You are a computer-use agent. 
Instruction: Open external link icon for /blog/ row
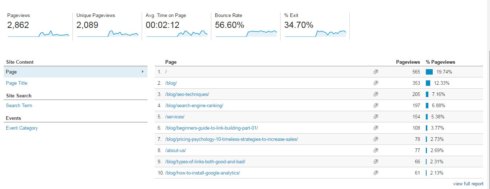pos(376,83)
